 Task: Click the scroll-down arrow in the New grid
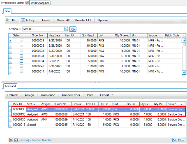tap(184, 72)
